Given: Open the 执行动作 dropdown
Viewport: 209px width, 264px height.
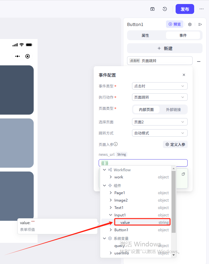Looking at the screenshot, I should click(160, 97).
